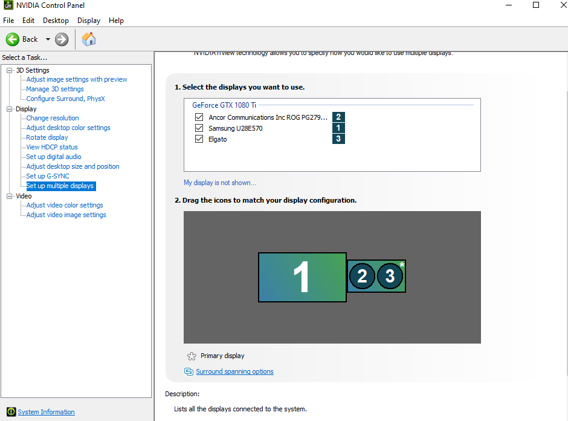The height and width of the screenshot is (421, 568).
Task: Click the green Back arrow icon
Action: point(13,39)
